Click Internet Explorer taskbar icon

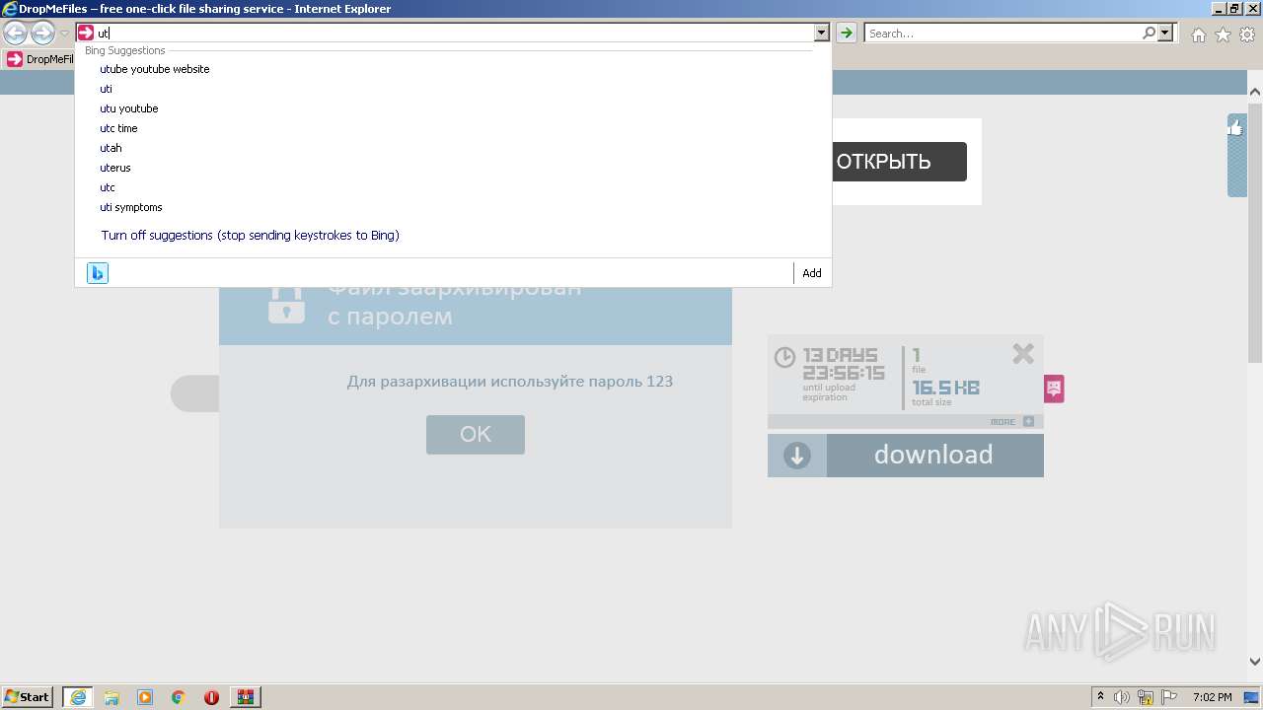coord(78,697)
